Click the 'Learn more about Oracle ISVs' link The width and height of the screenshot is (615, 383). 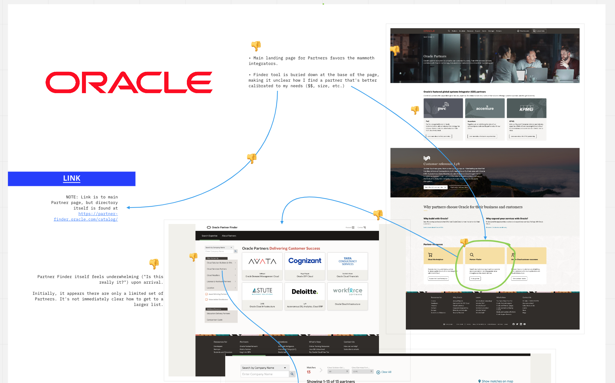pyautogui.click(x=433, y=227)
